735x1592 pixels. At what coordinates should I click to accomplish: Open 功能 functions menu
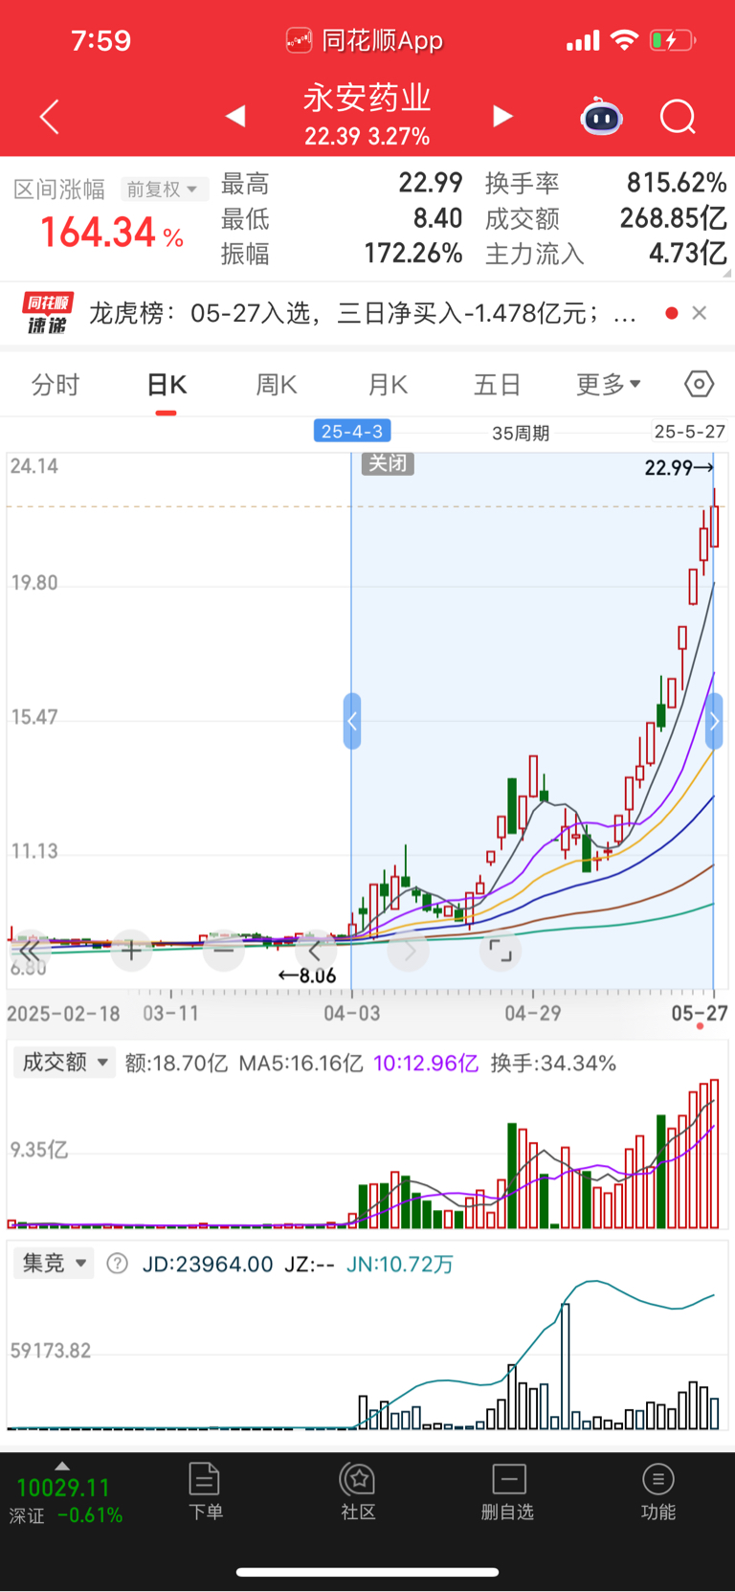[658, 1491]
